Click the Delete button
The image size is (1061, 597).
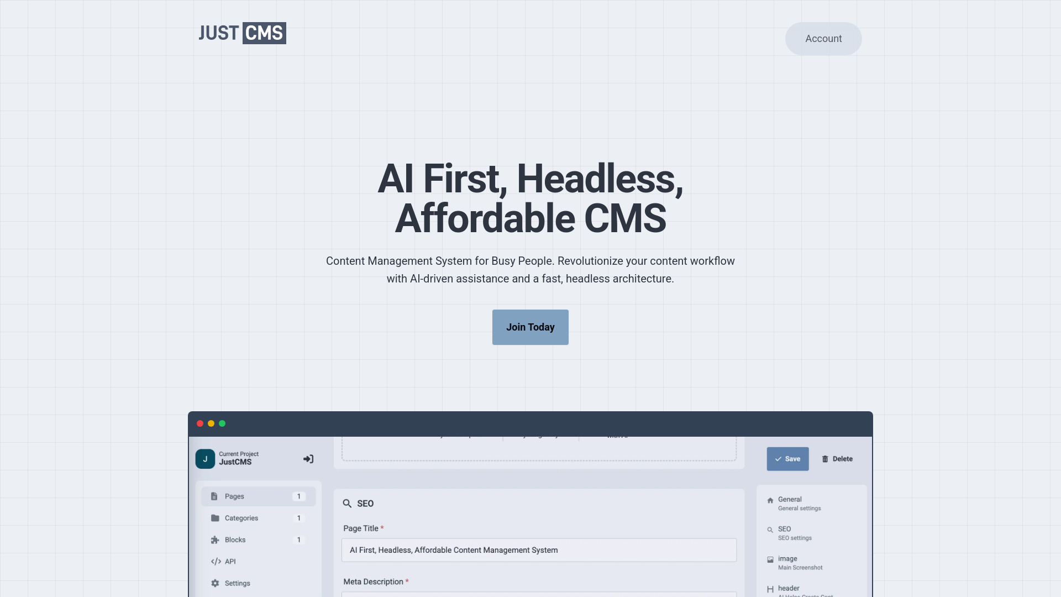pos(837,458)
